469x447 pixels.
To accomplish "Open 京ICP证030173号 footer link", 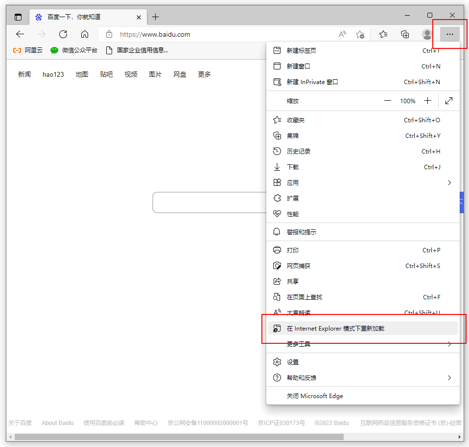I will [x=281, y=423].
